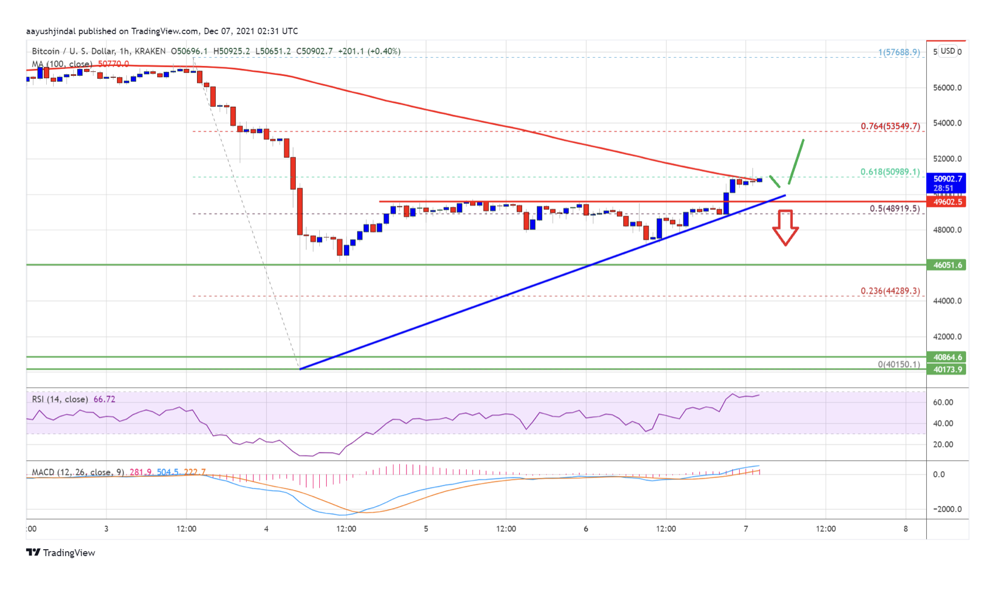The width and height of the screenshot is (1001, 590).
Task: Select the green 40864.6 price tag
Action: tap(946, 357)
